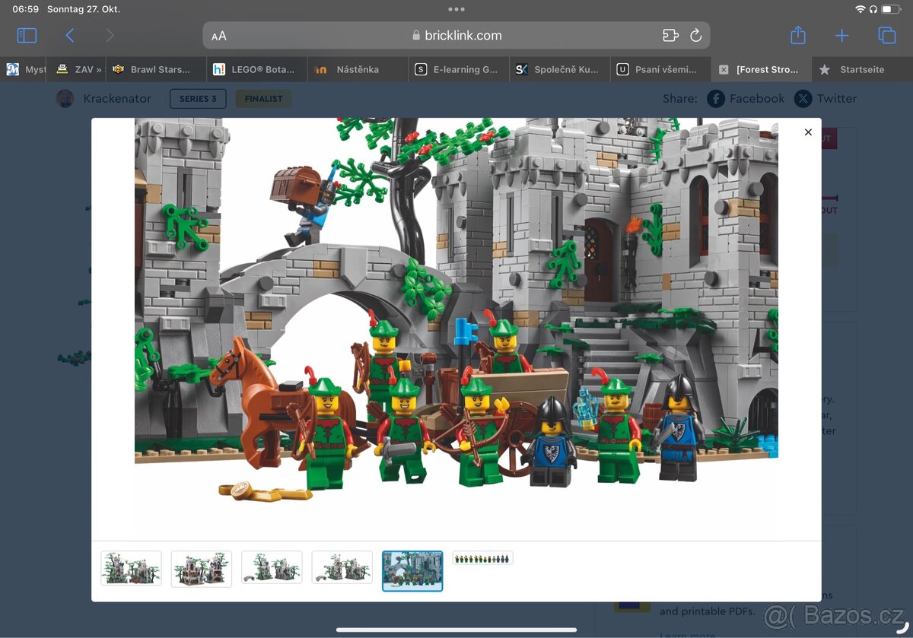Viewport: 913px width, 638px height.
Task: Click the FINALIST badge
Action: click(263, 98)
